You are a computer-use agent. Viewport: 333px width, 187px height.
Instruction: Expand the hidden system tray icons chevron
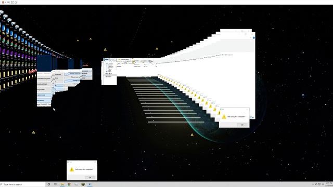(313, 184)
